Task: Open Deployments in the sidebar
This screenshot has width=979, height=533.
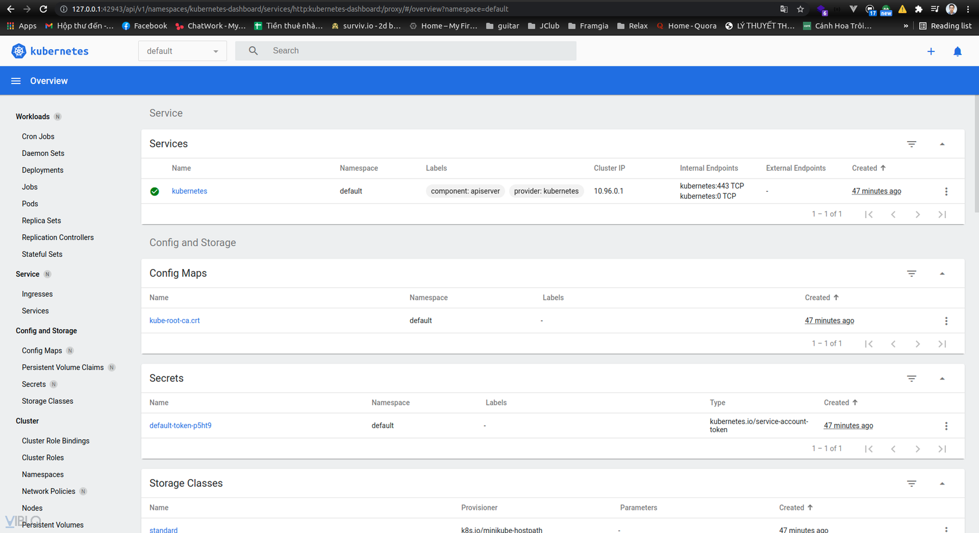Action: point(43,170)
